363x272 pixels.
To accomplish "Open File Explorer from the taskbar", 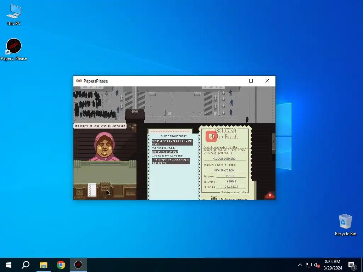I will pyautogui.click(x=43, y=265).
